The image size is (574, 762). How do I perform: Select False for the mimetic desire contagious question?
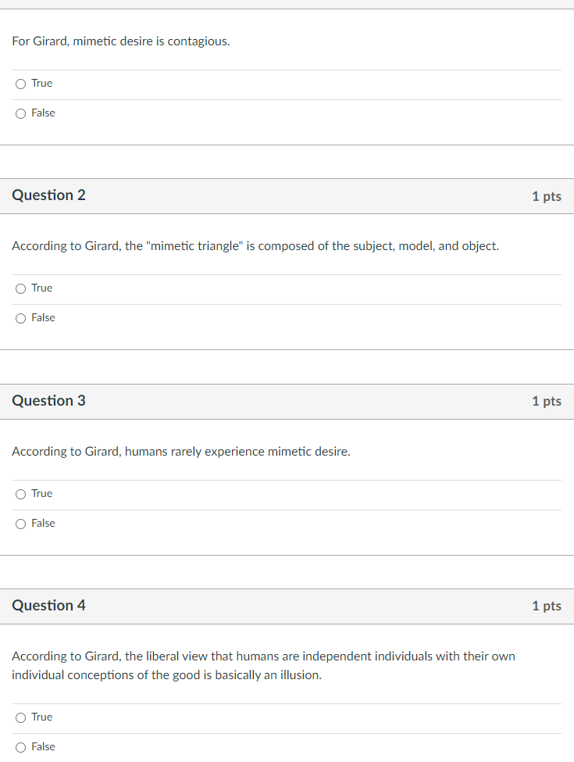click(x=21, y=113)
